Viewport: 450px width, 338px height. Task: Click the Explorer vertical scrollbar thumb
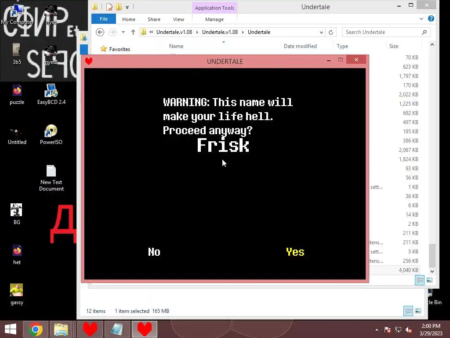tap(432, 255)
